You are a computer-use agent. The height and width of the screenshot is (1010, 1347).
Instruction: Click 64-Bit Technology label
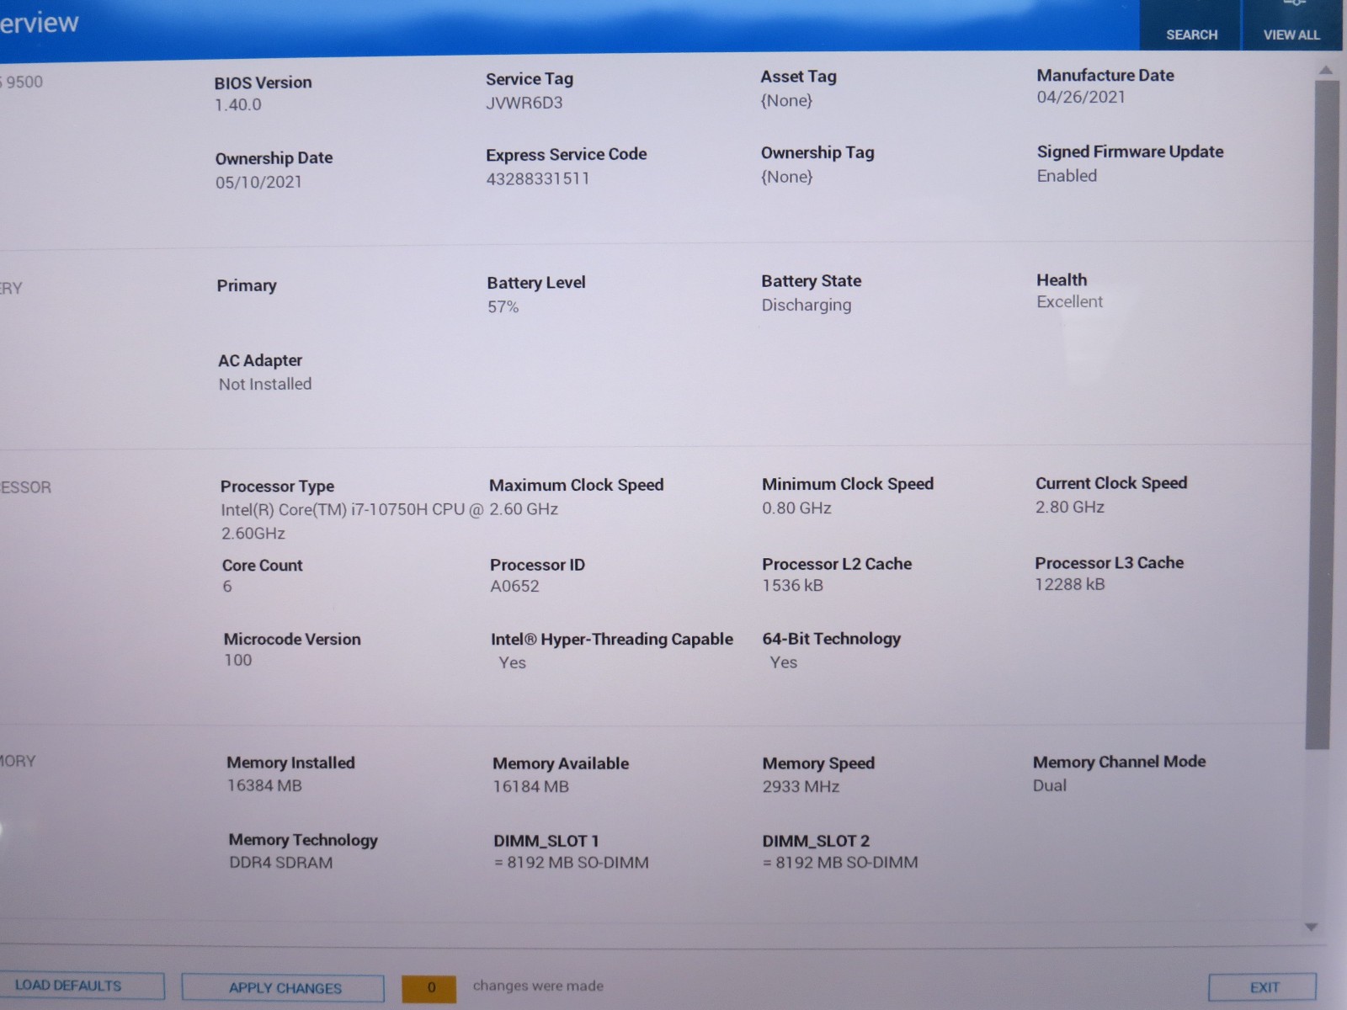tap(831, 638)
